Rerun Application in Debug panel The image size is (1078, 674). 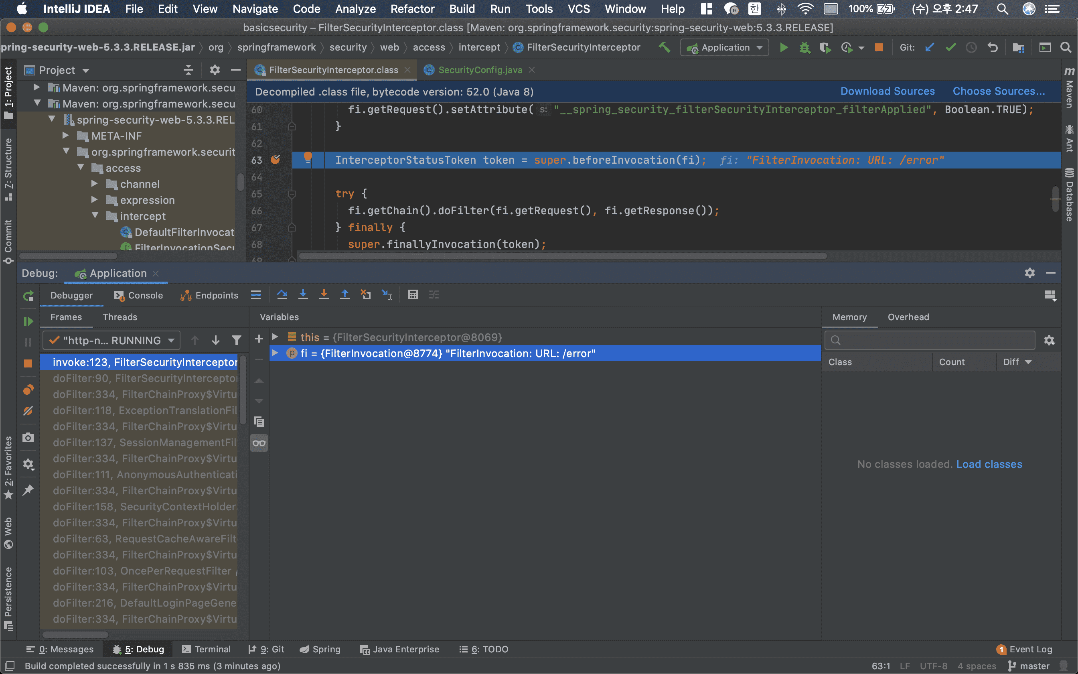[28, 295]
